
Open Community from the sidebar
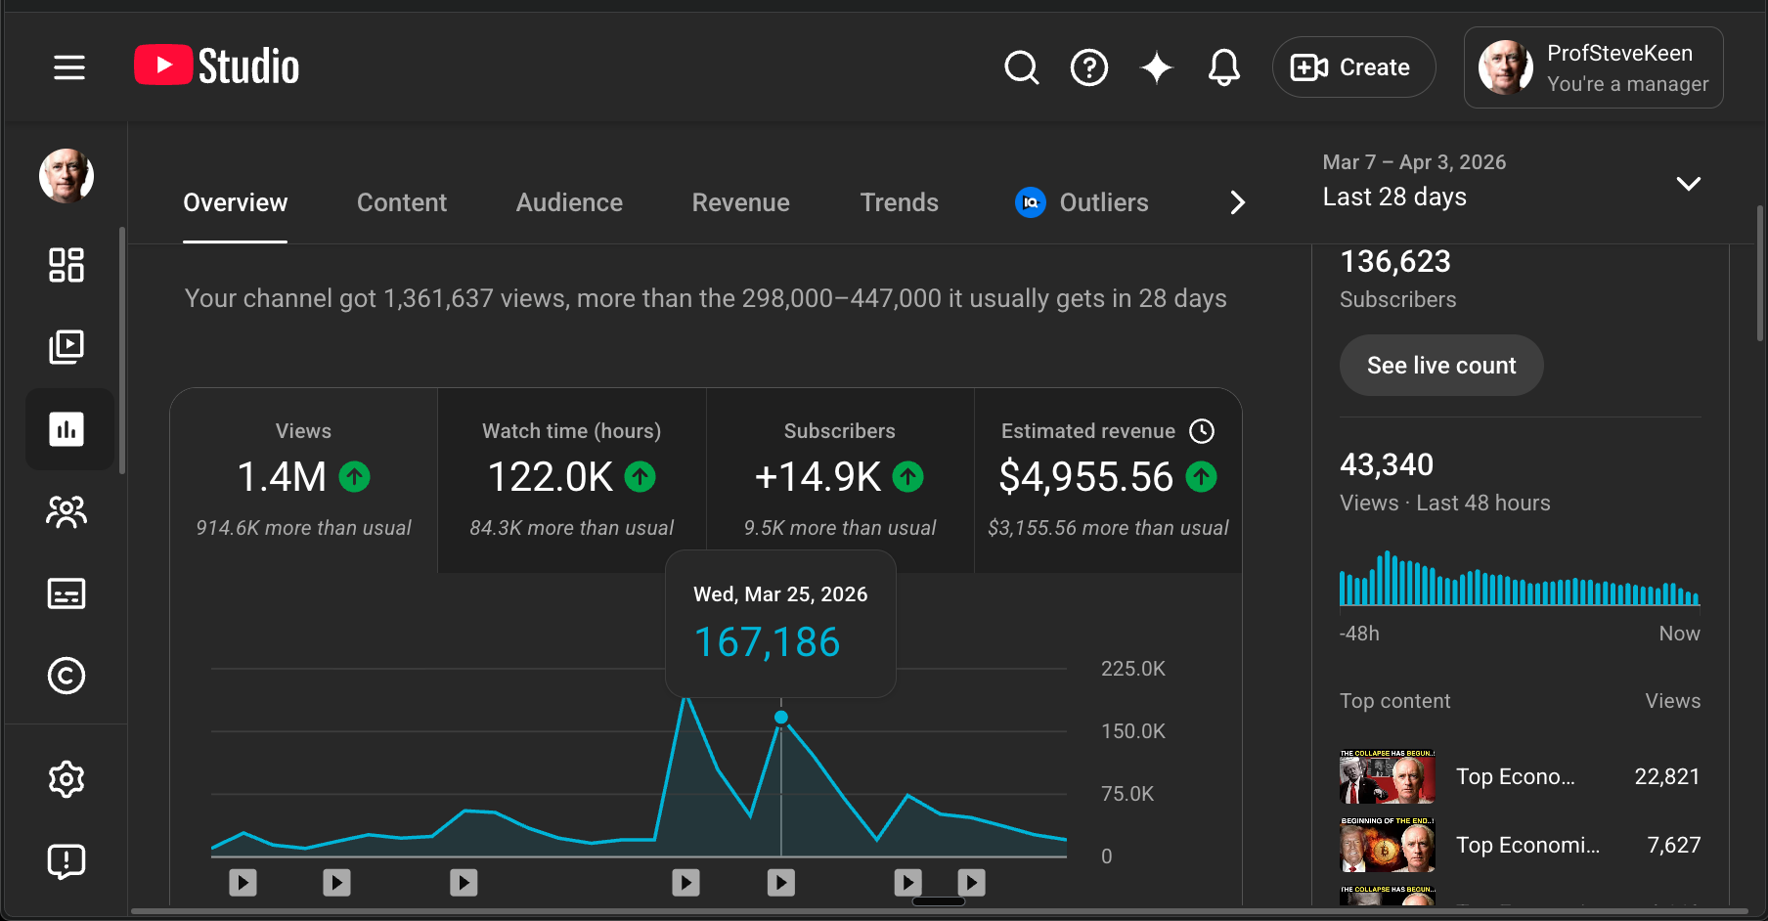click(x=66, y=511)
